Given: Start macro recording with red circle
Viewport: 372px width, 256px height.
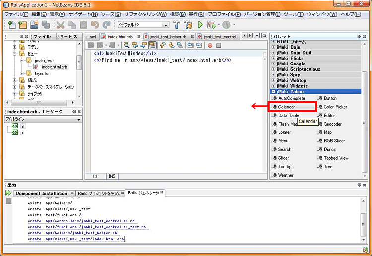Looking at the screenshot, I should pyautogui.click(x=210, y=45).
